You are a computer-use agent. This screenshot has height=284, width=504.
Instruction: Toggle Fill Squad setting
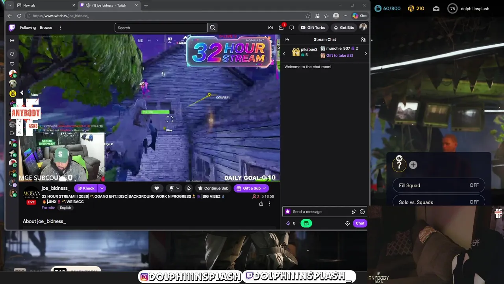pyautogui.click(x=439, y=185)
